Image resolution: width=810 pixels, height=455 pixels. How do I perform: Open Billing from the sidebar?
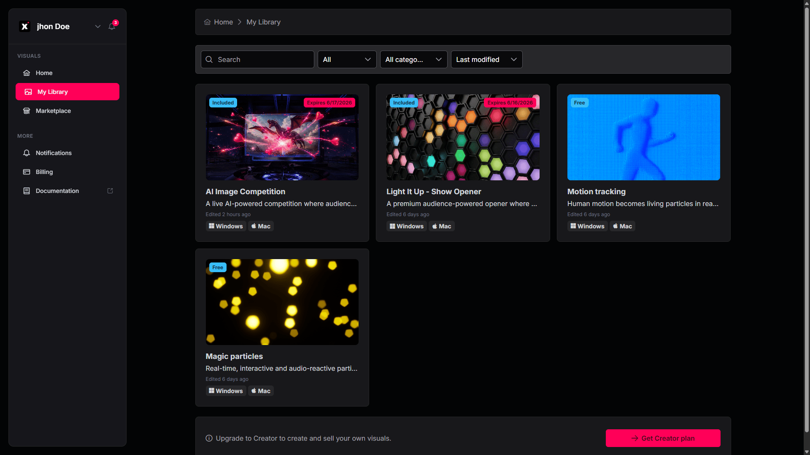point(67,172)
